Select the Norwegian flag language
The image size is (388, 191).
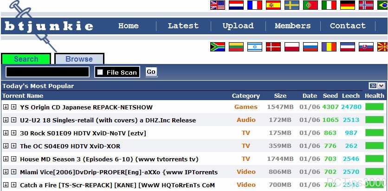point(366,5)
